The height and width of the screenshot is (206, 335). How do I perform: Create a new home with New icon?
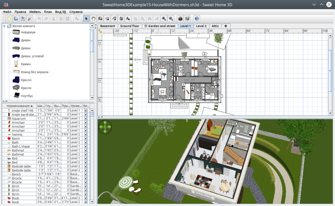9,19
